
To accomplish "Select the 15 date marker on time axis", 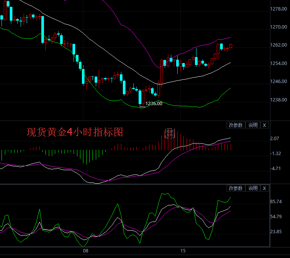I will tap(183, 251).
